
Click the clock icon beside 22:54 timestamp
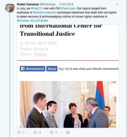21,44
